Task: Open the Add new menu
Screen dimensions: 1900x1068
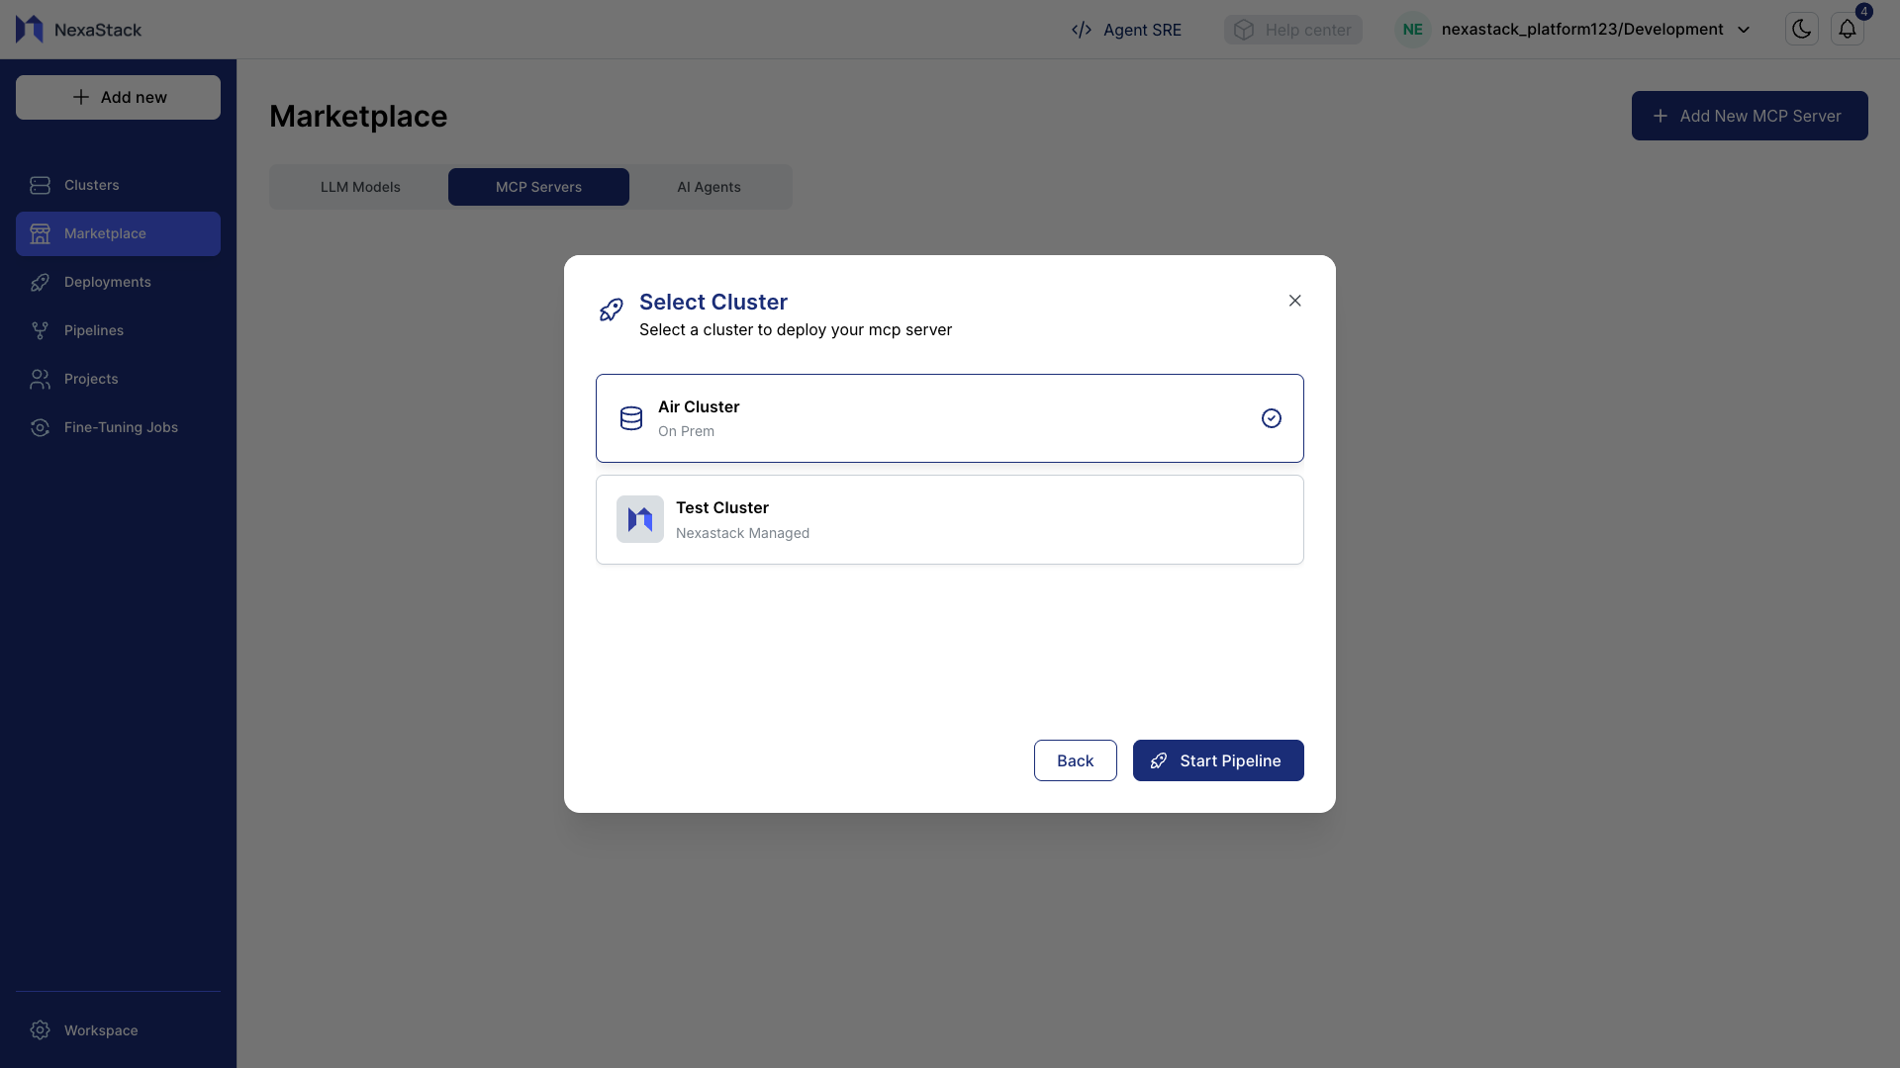Action: pyautogui.click(x=118, y=97)
